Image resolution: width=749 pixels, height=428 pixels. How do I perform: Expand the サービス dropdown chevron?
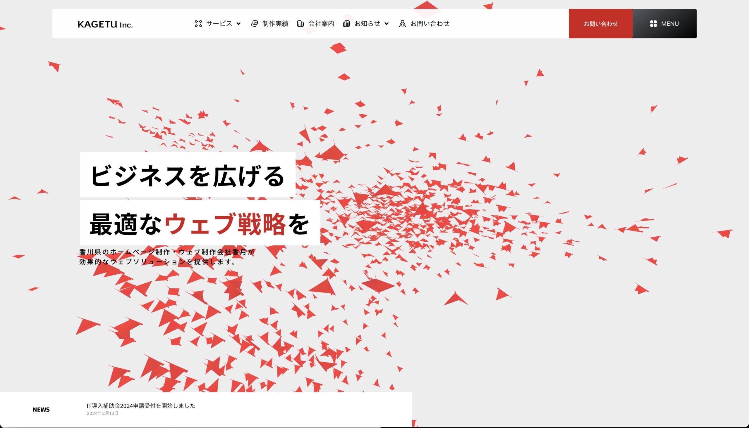coord(239,24)
